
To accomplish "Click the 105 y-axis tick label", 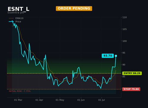I will (125, 29).
